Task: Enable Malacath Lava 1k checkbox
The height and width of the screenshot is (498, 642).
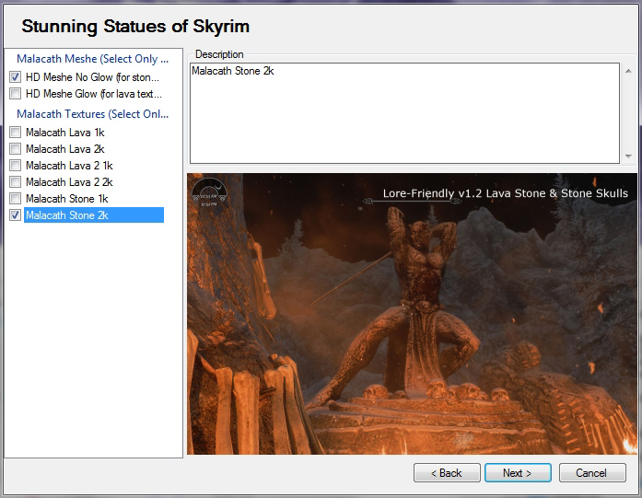Action: (15, 133)
